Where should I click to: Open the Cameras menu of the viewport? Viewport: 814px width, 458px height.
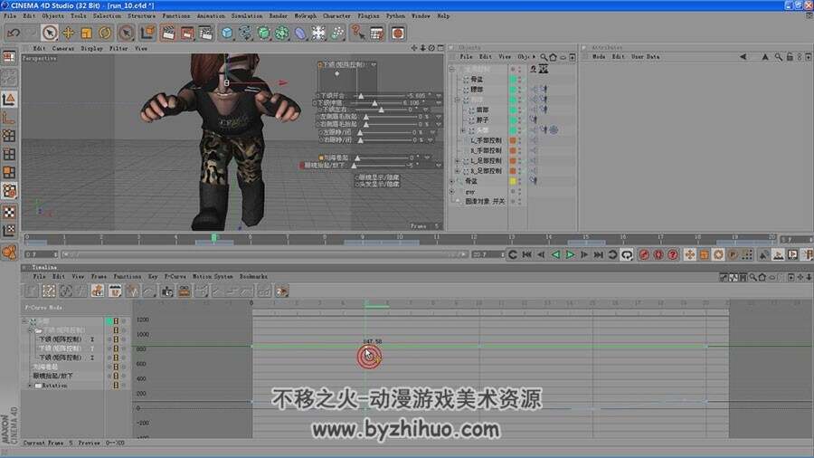(62, 48)
